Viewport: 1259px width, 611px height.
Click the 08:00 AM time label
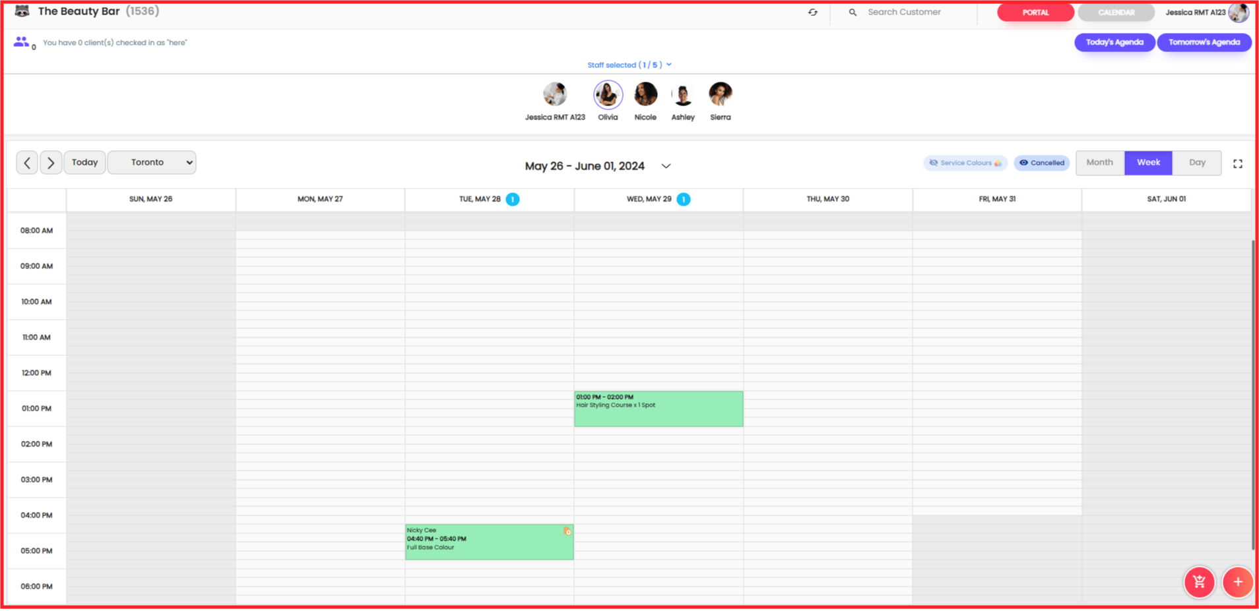36,231
